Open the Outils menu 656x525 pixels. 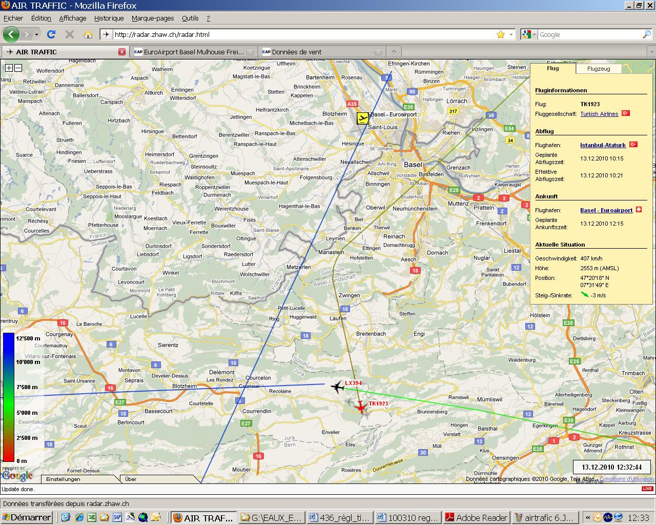[x=190, y=18]
